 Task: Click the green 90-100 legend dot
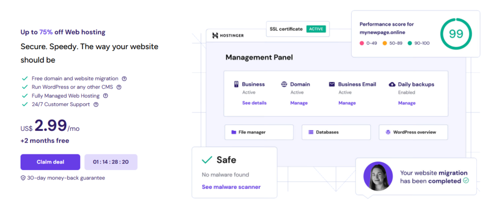[x=410, y=43]
